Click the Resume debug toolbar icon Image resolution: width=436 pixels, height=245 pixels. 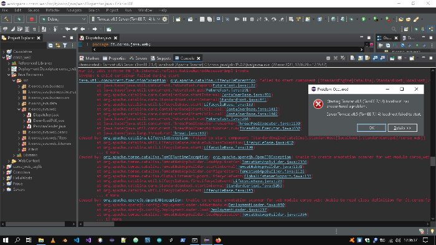(237, 19)
